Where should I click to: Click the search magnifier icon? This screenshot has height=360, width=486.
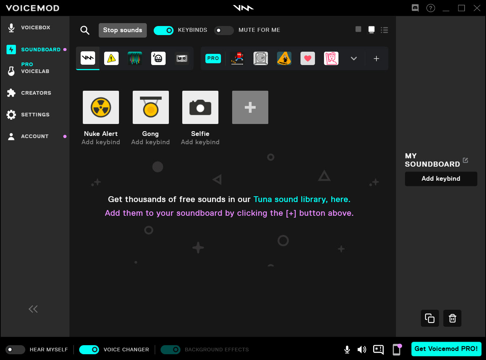click(85, 30)
